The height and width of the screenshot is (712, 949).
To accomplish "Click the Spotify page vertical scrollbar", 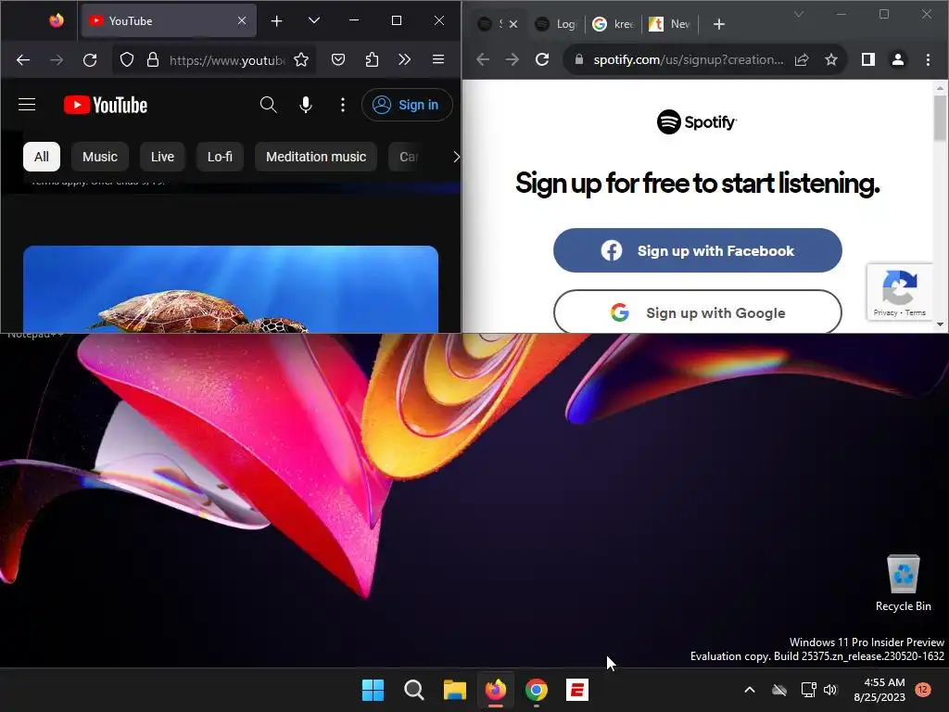I will (940, 118).
